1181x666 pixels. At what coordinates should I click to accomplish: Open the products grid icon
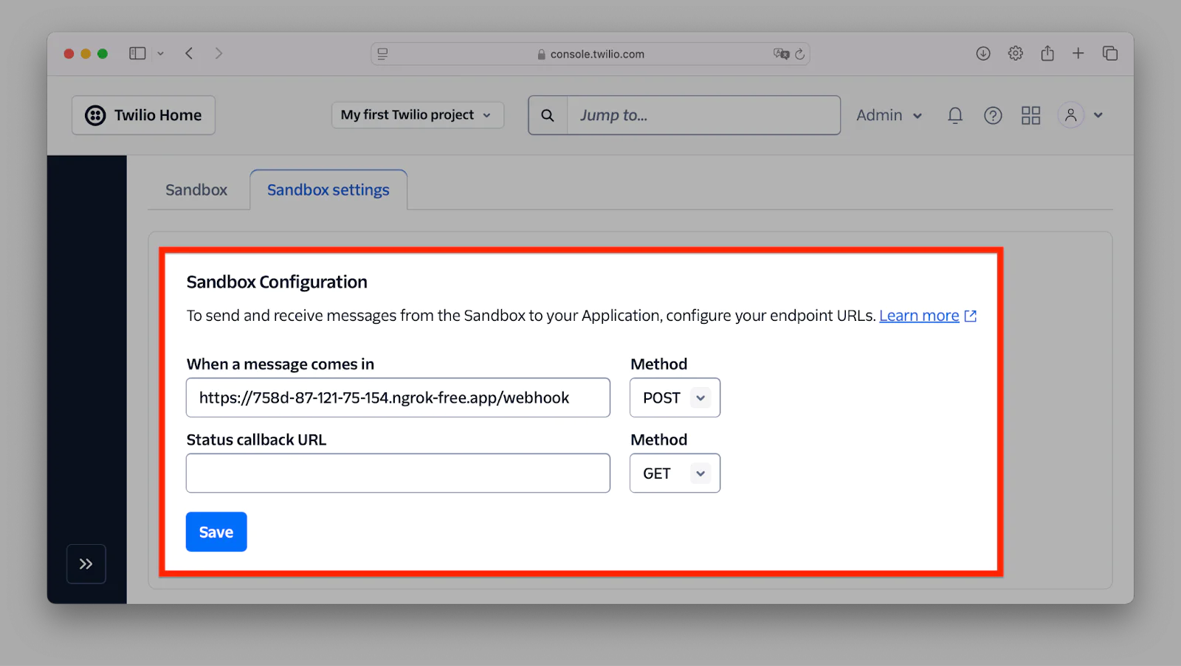[x=1030, y=115]
